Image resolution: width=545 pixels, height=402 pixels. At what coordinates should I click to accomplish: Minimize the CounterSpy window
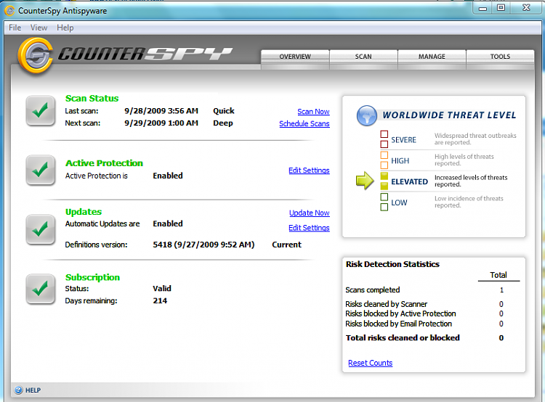pos(483,8)
